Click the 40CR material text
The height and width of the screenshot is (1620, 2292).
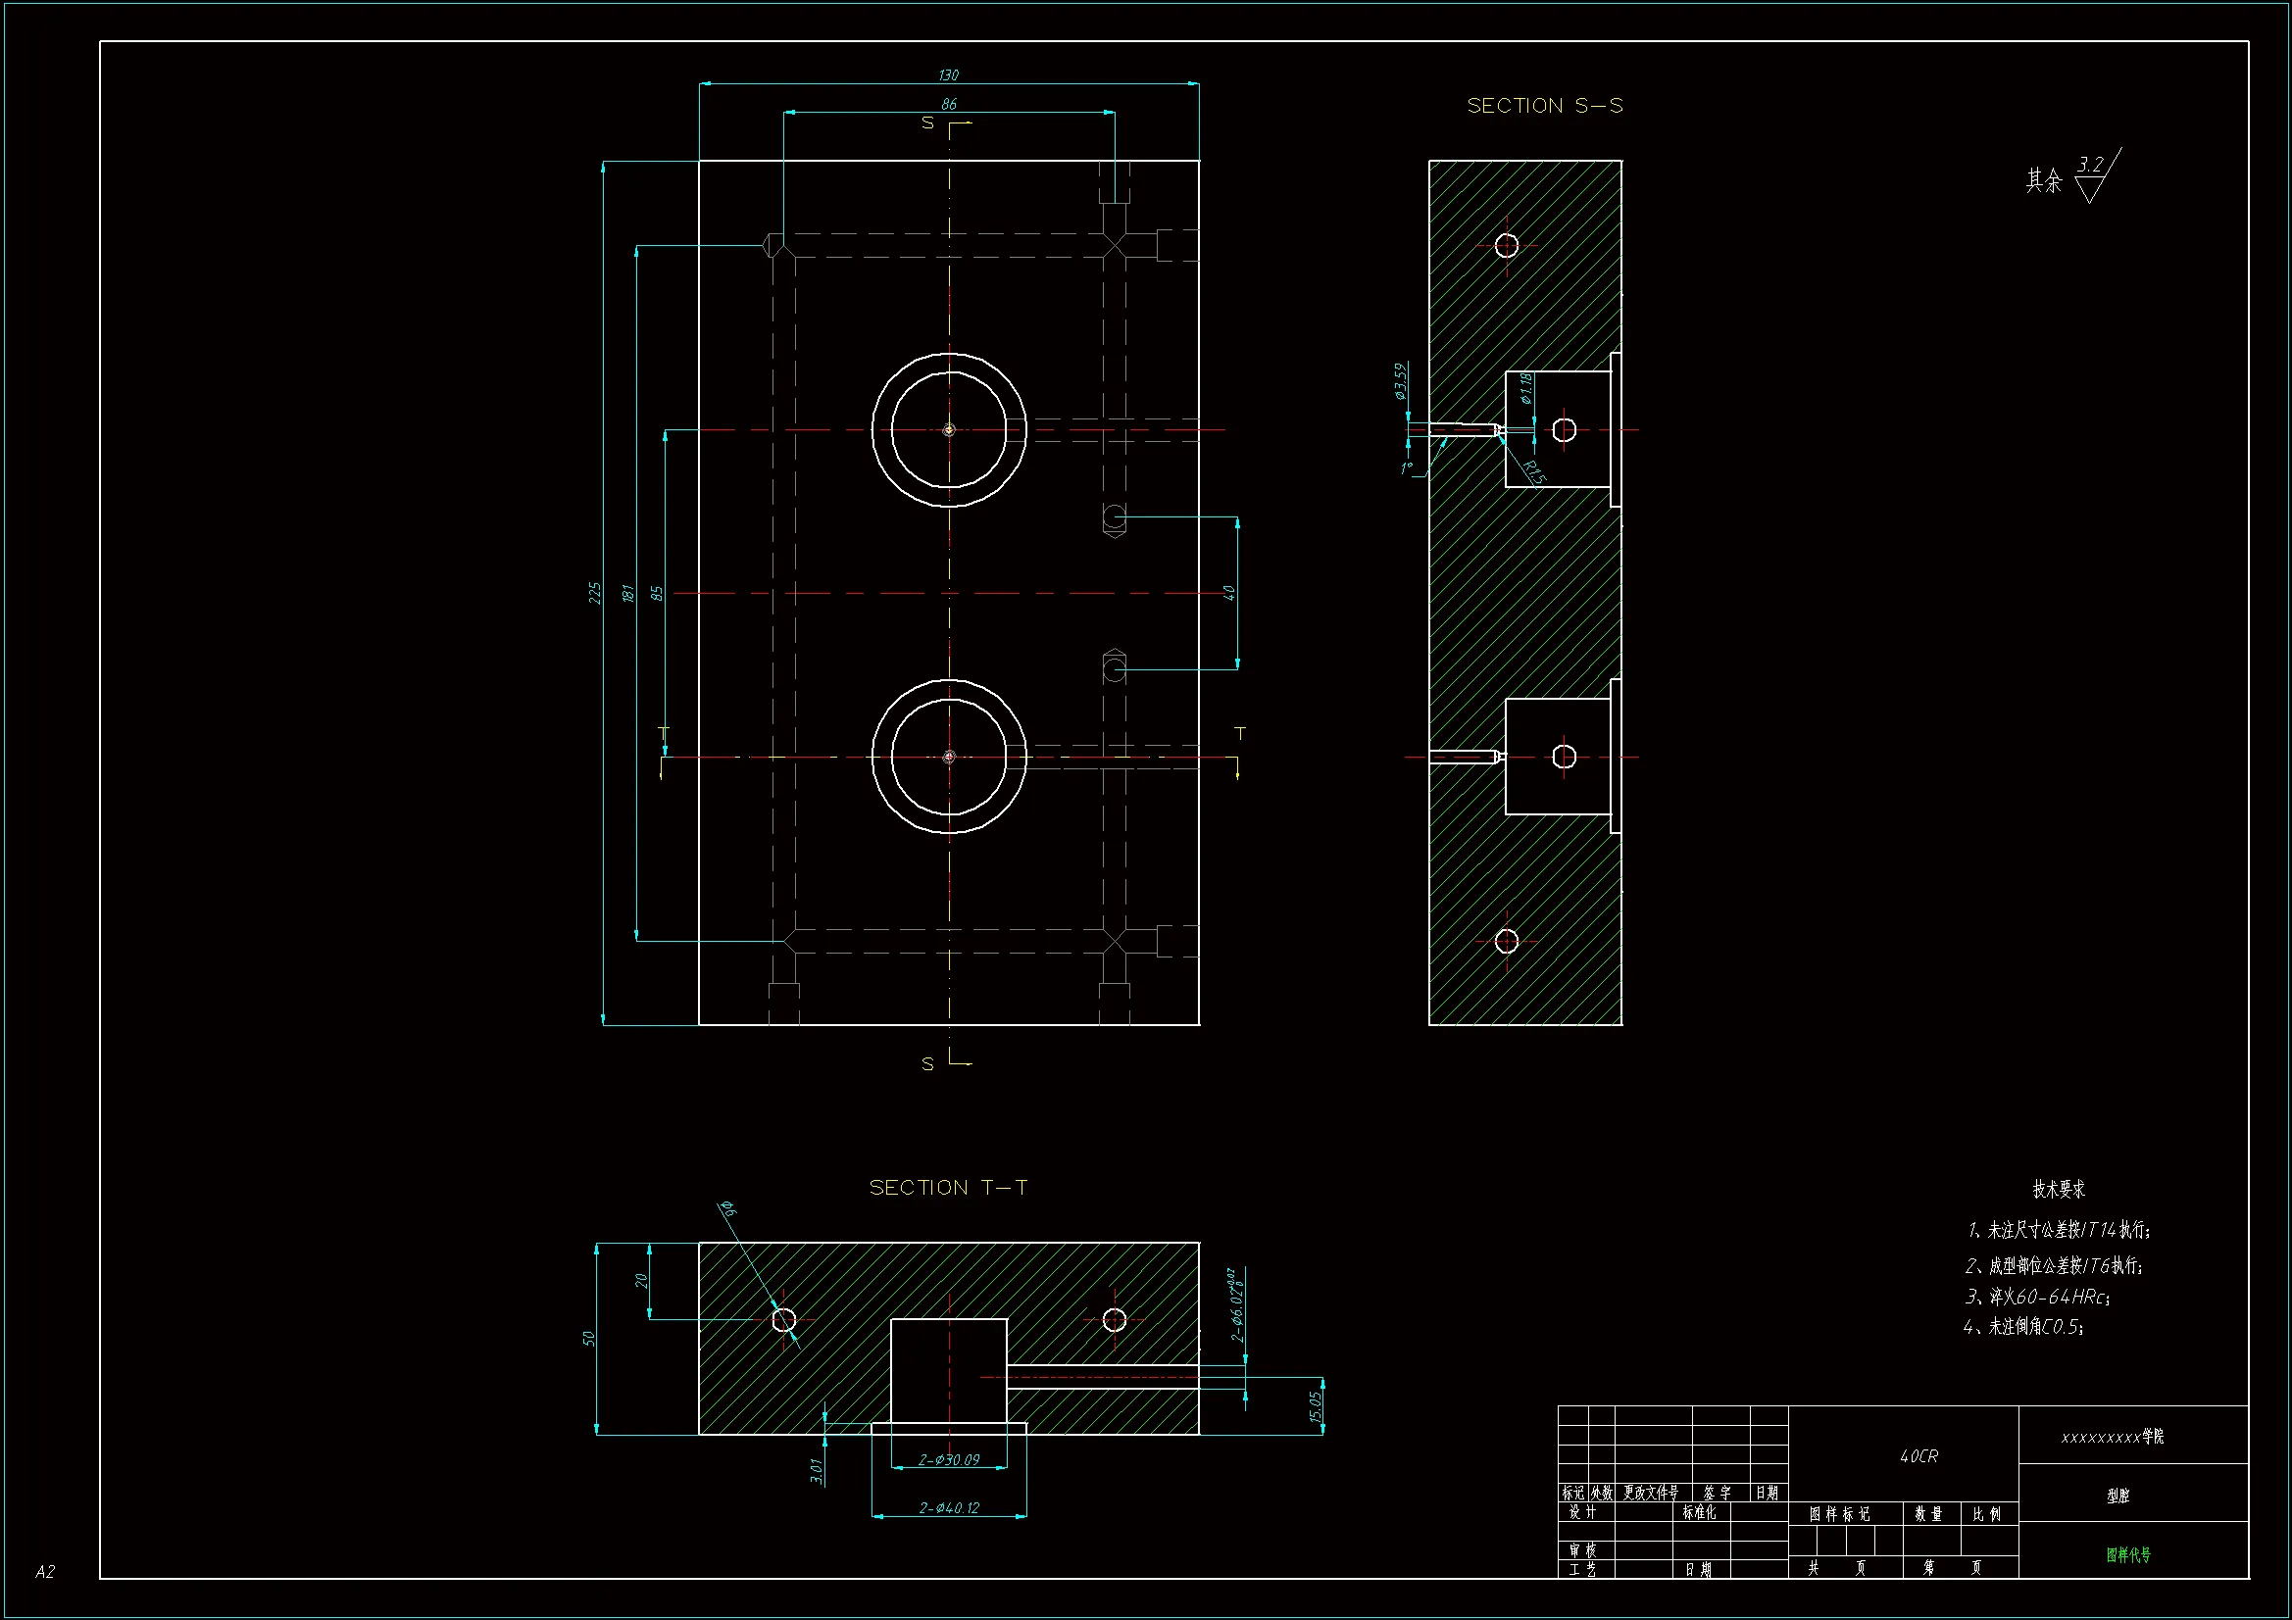coord(1918,1456)
